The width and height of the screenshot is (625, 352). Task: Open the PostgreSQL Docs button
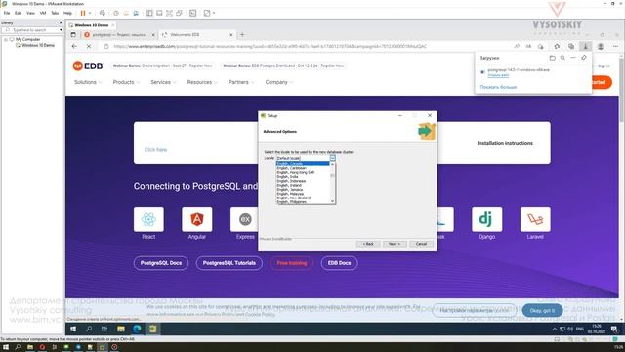pyautogui.click(x=161, y=263)
